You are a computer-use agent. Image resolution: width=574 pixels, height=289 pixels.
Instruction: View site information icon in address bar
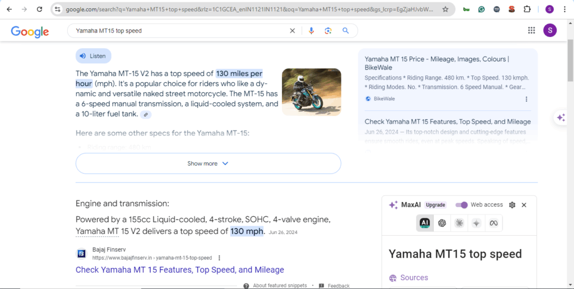(58, 10)
